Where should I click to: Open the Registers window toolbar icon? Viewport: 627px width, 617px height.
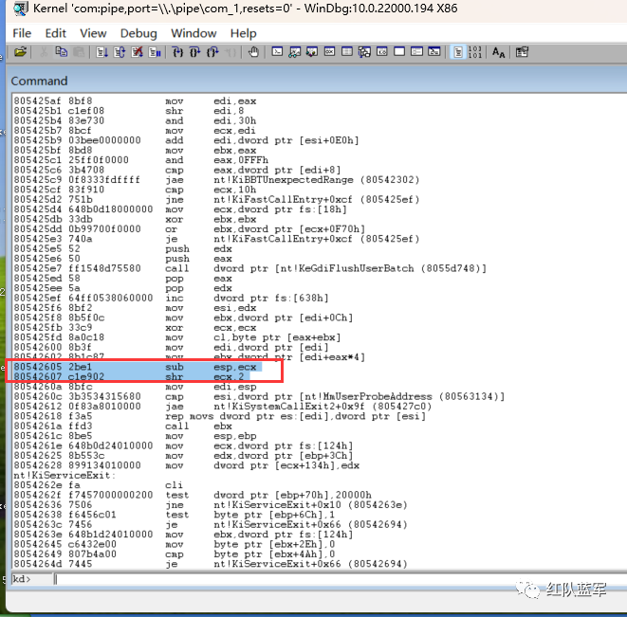pos(329,51)
